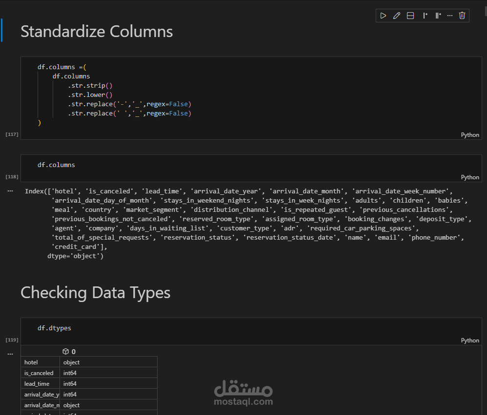Click the is_canceled row in dtypes table

coord(39,373)
